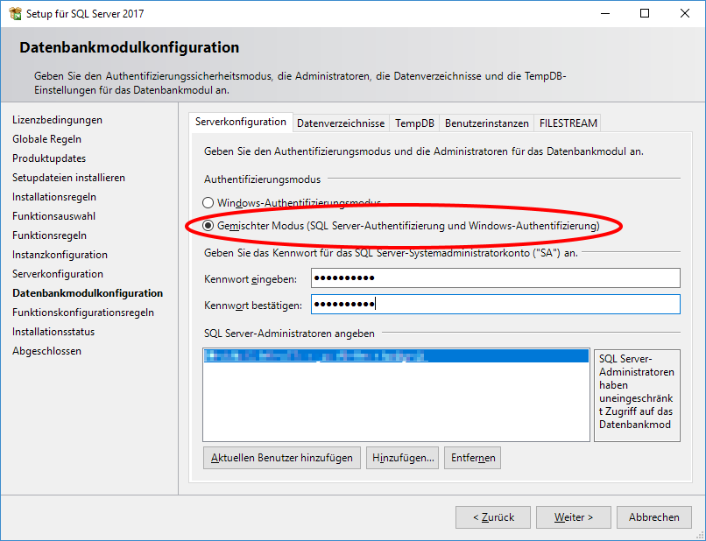This screenshot has width=706, height=541.
Task: Open the FILESTREAM tab
Action: 568,123
